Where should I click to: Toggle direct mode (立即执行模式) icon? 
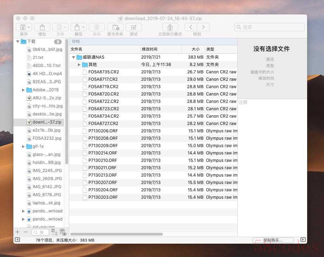170,27
